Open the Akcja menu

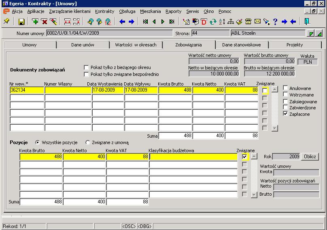click(17, 11)
